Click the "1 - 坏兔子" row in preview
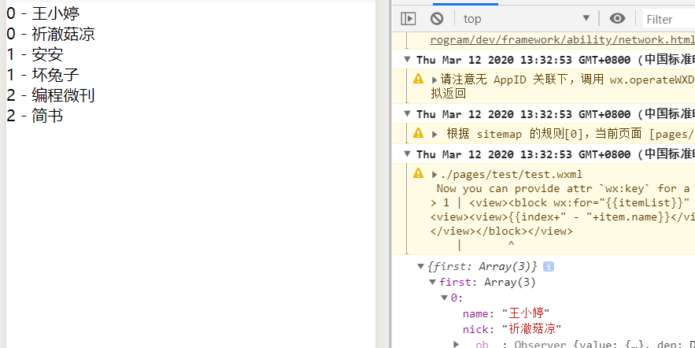 click(x=43, y=75)
